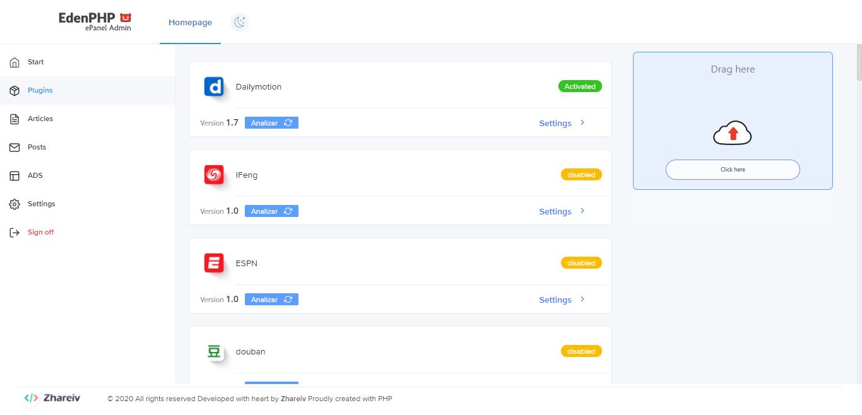Expand IFeng Settings chevron
The image size is (862, 415).
pyautogui.click(x=582, y=211)
